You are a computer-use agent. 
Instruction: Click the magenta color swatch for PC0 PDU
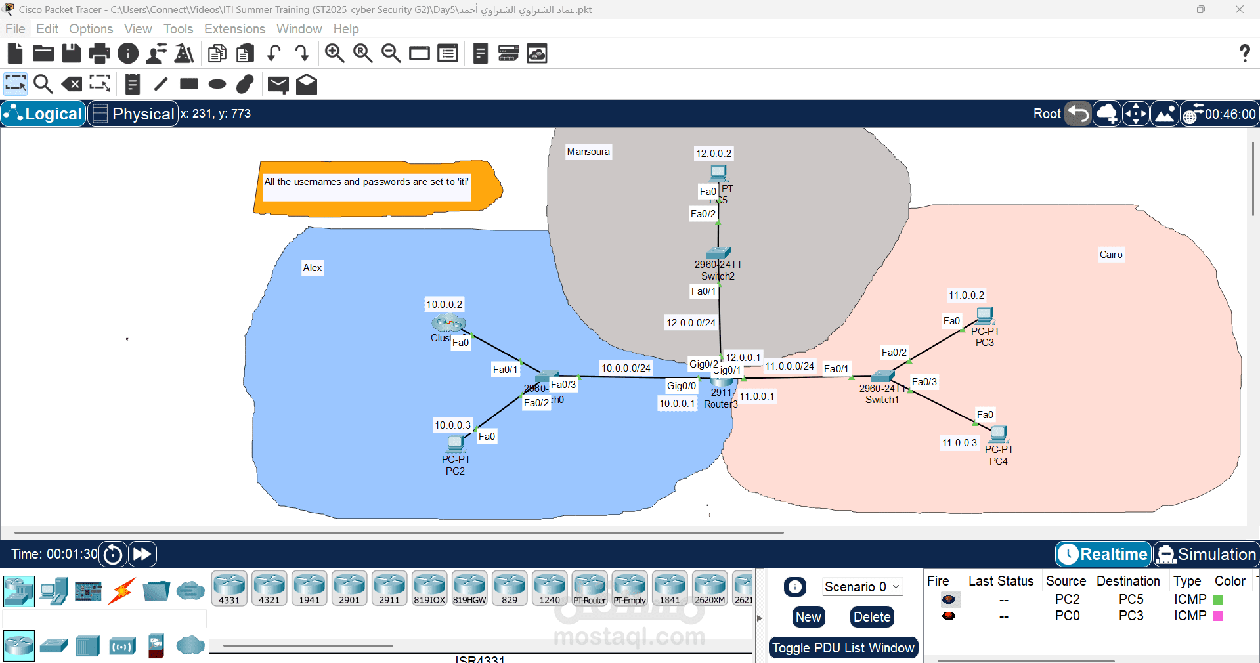1219,616
